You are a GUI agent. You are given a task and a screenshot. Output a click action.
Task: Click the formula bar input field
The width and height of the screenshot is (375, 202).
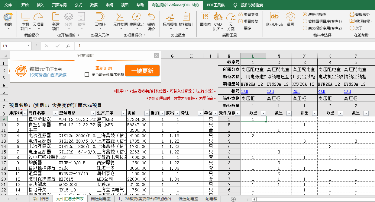(225, 46)
